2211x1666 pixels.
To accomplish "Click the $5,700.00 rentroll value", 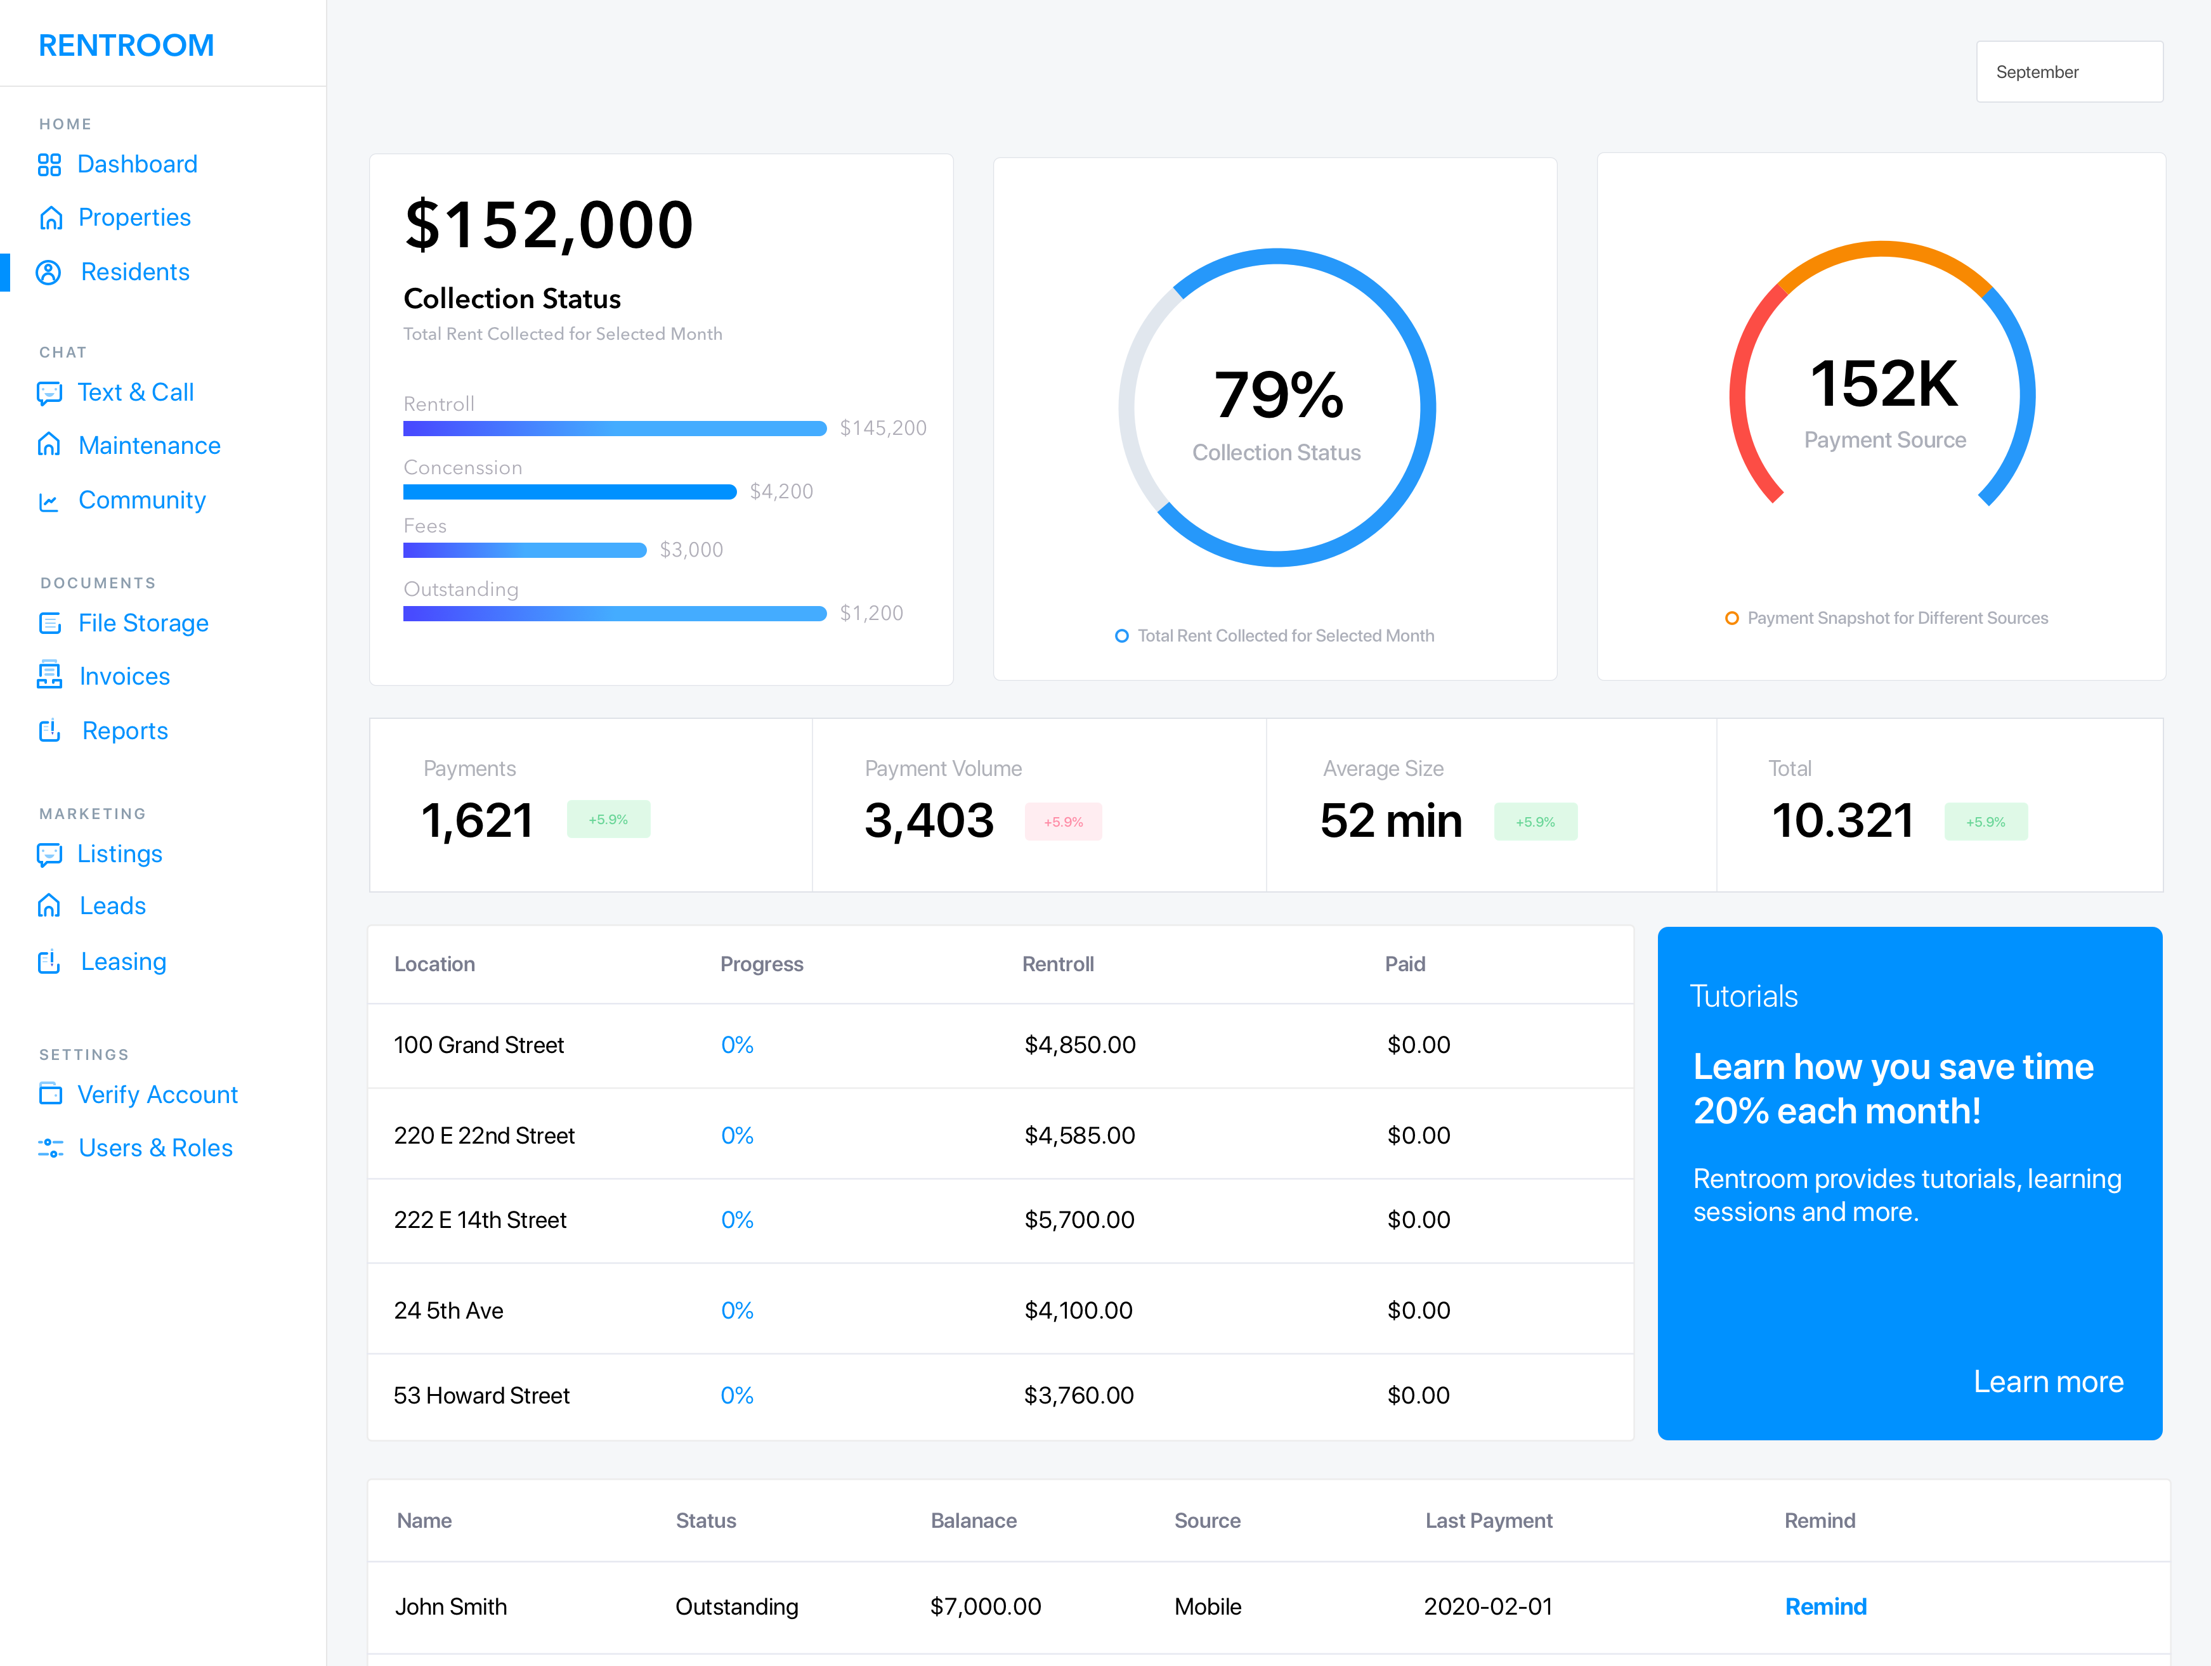I will coord(1078,1220).
